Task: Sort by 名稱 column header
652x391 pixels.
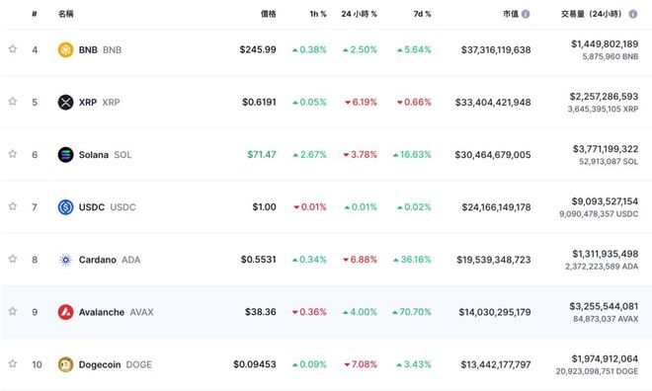Action: 66,14
